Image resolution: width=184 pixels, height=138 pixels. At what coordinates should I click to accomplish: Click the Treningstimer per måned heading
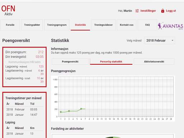click(x=23, y=98)
